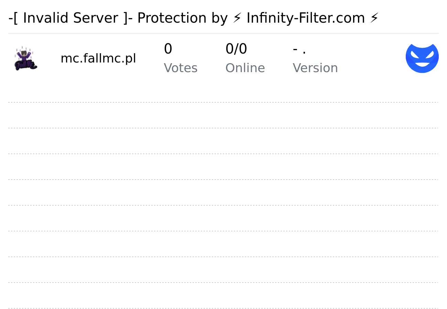Screen dimensions: 447x309
Task: Click the blue devil face icon
Action: pyautogui.click(x=422, y=58)
